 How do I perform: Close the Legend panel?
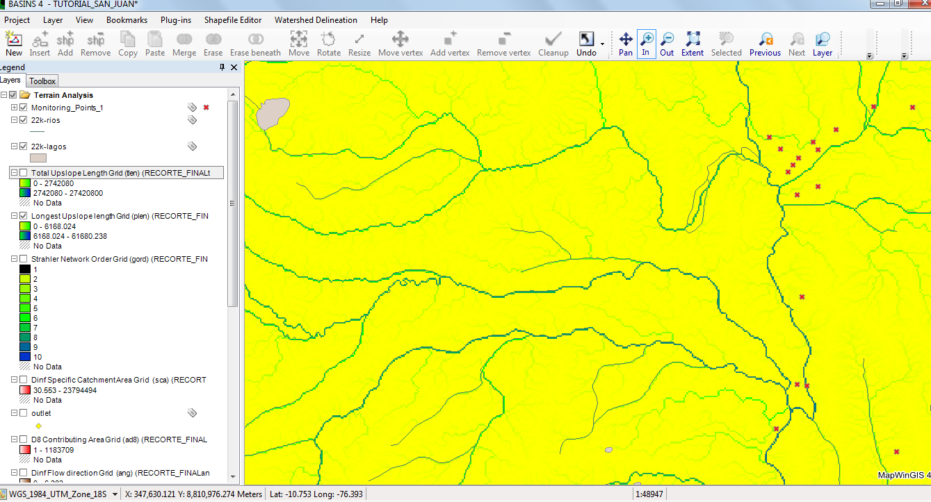pos(234,67)
